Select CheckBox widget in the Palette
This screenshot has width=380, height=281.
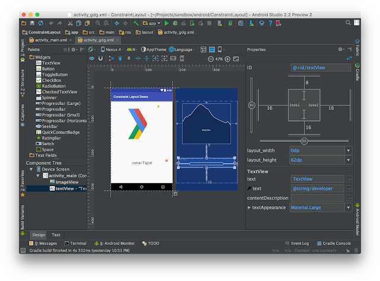[52, 80]
